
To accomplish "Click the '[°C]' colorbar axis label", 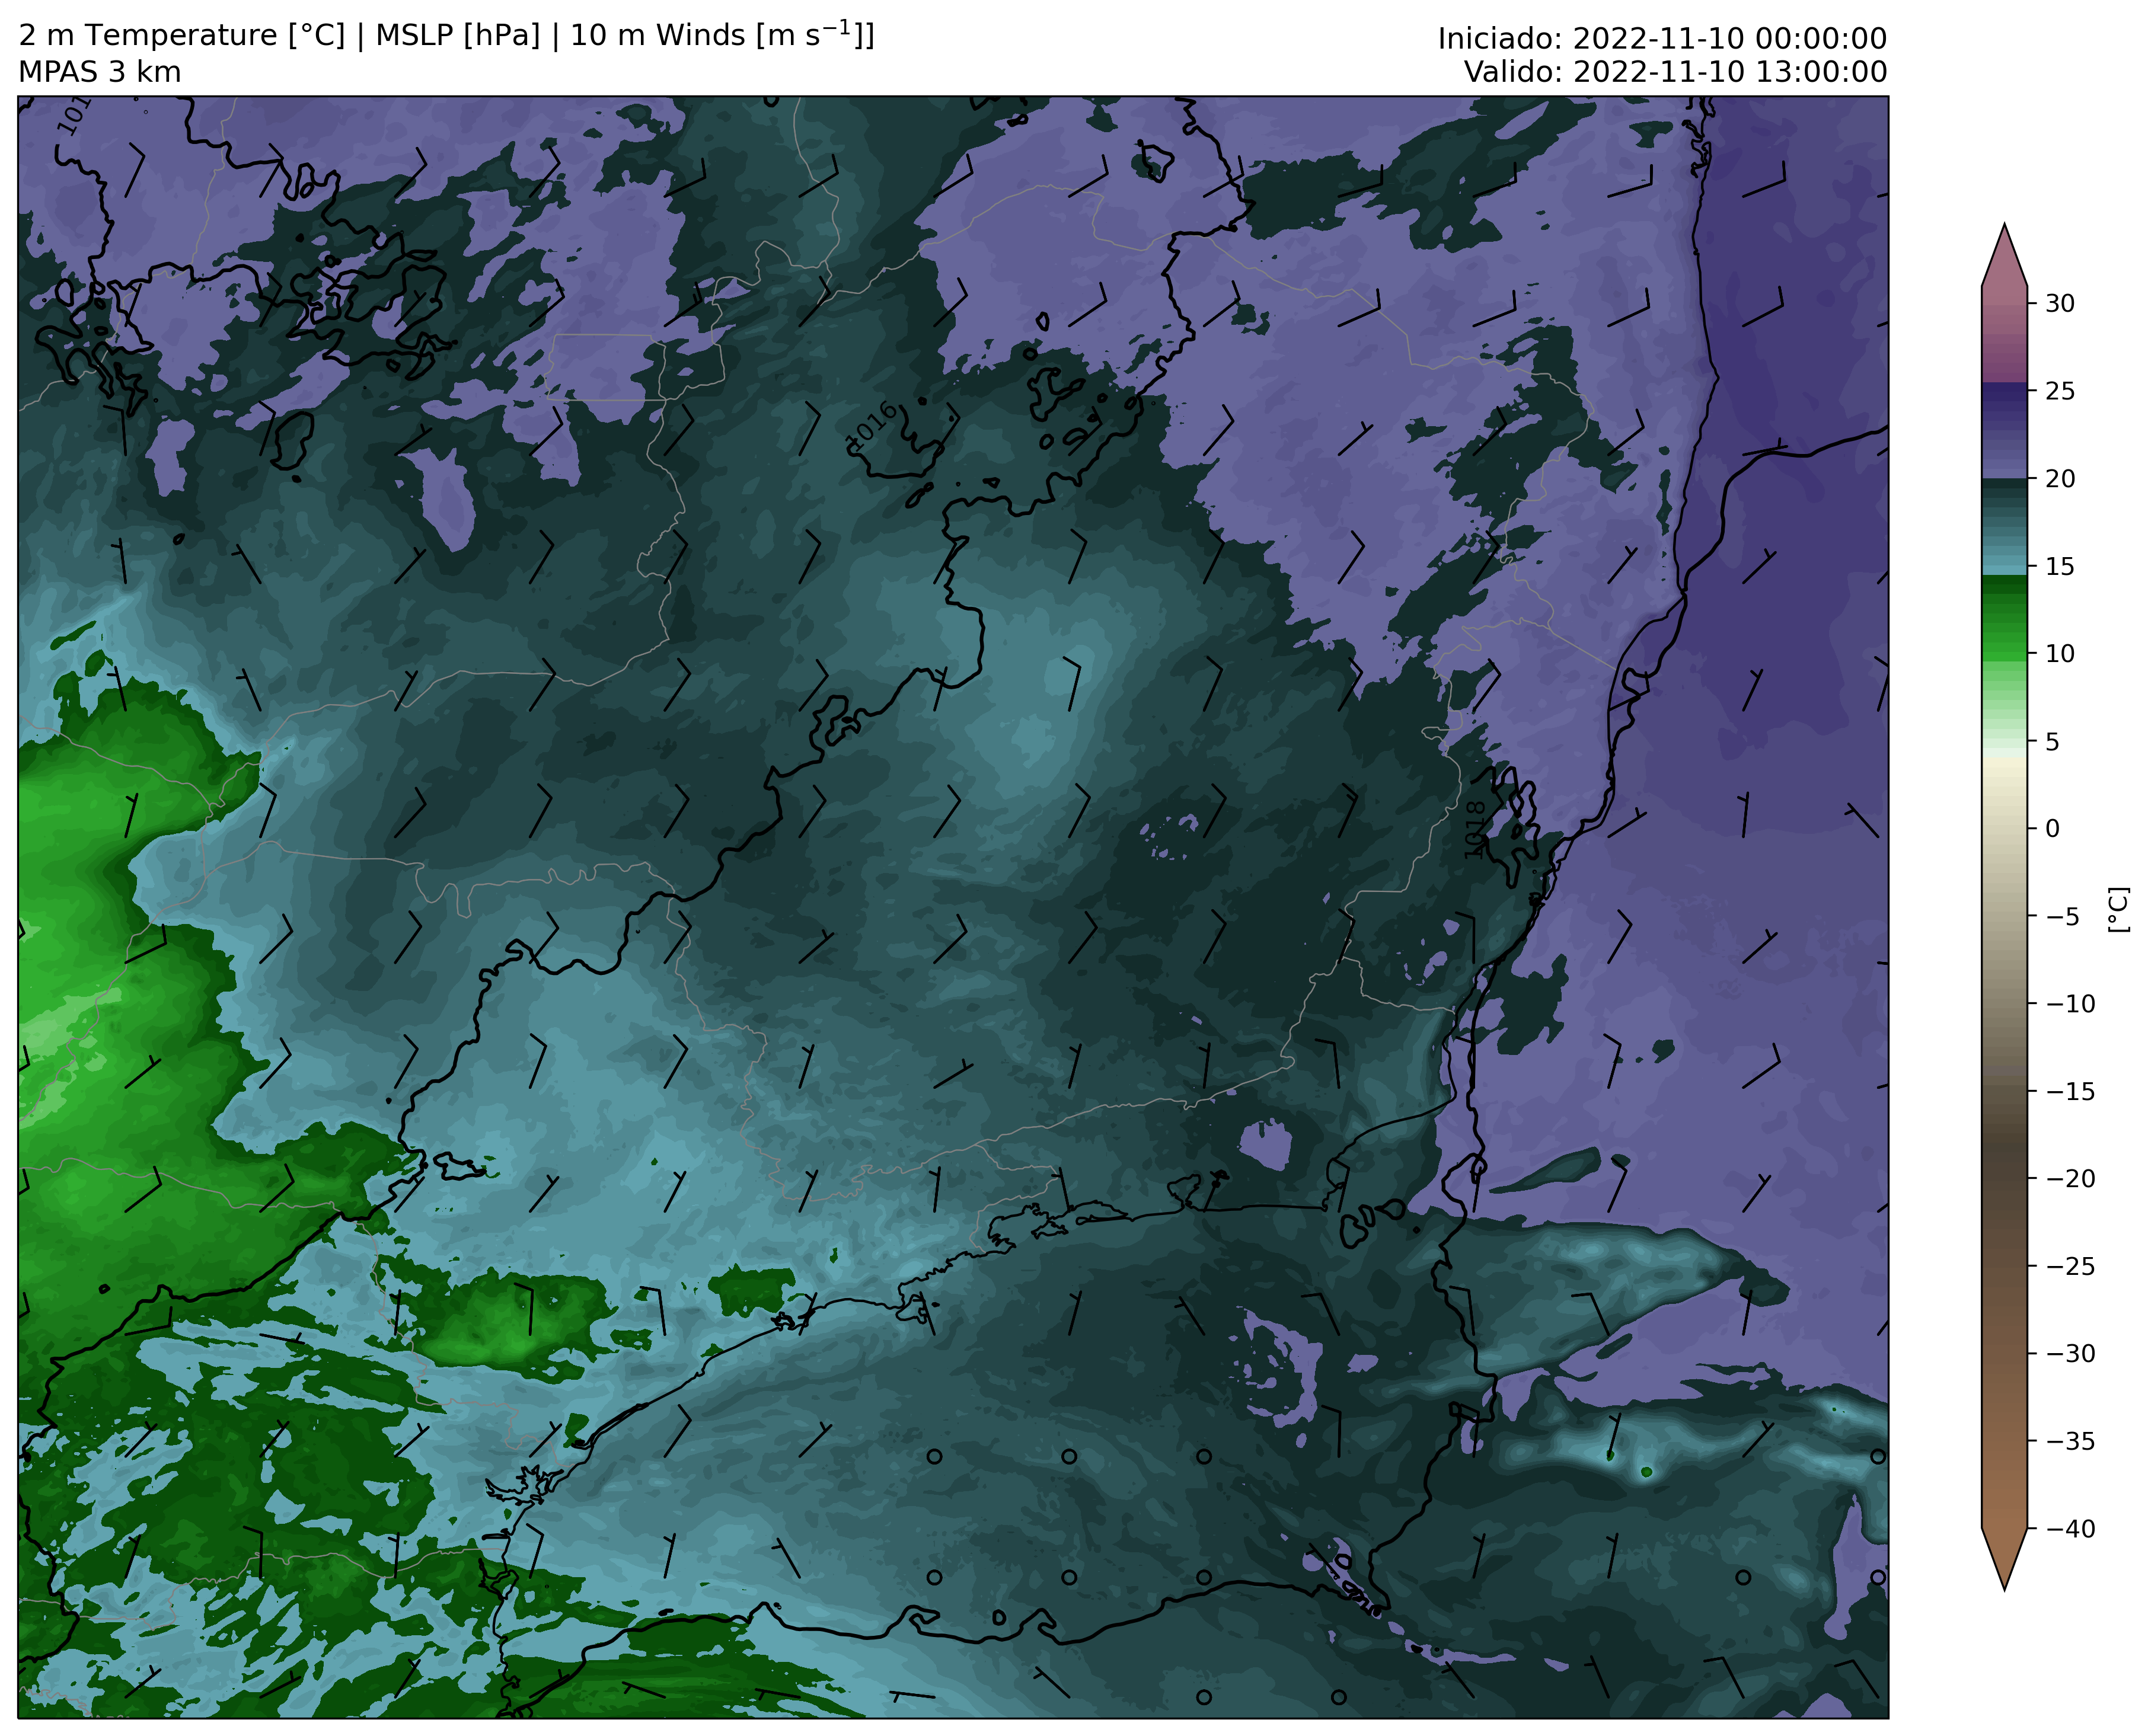I will [2118, 910].
